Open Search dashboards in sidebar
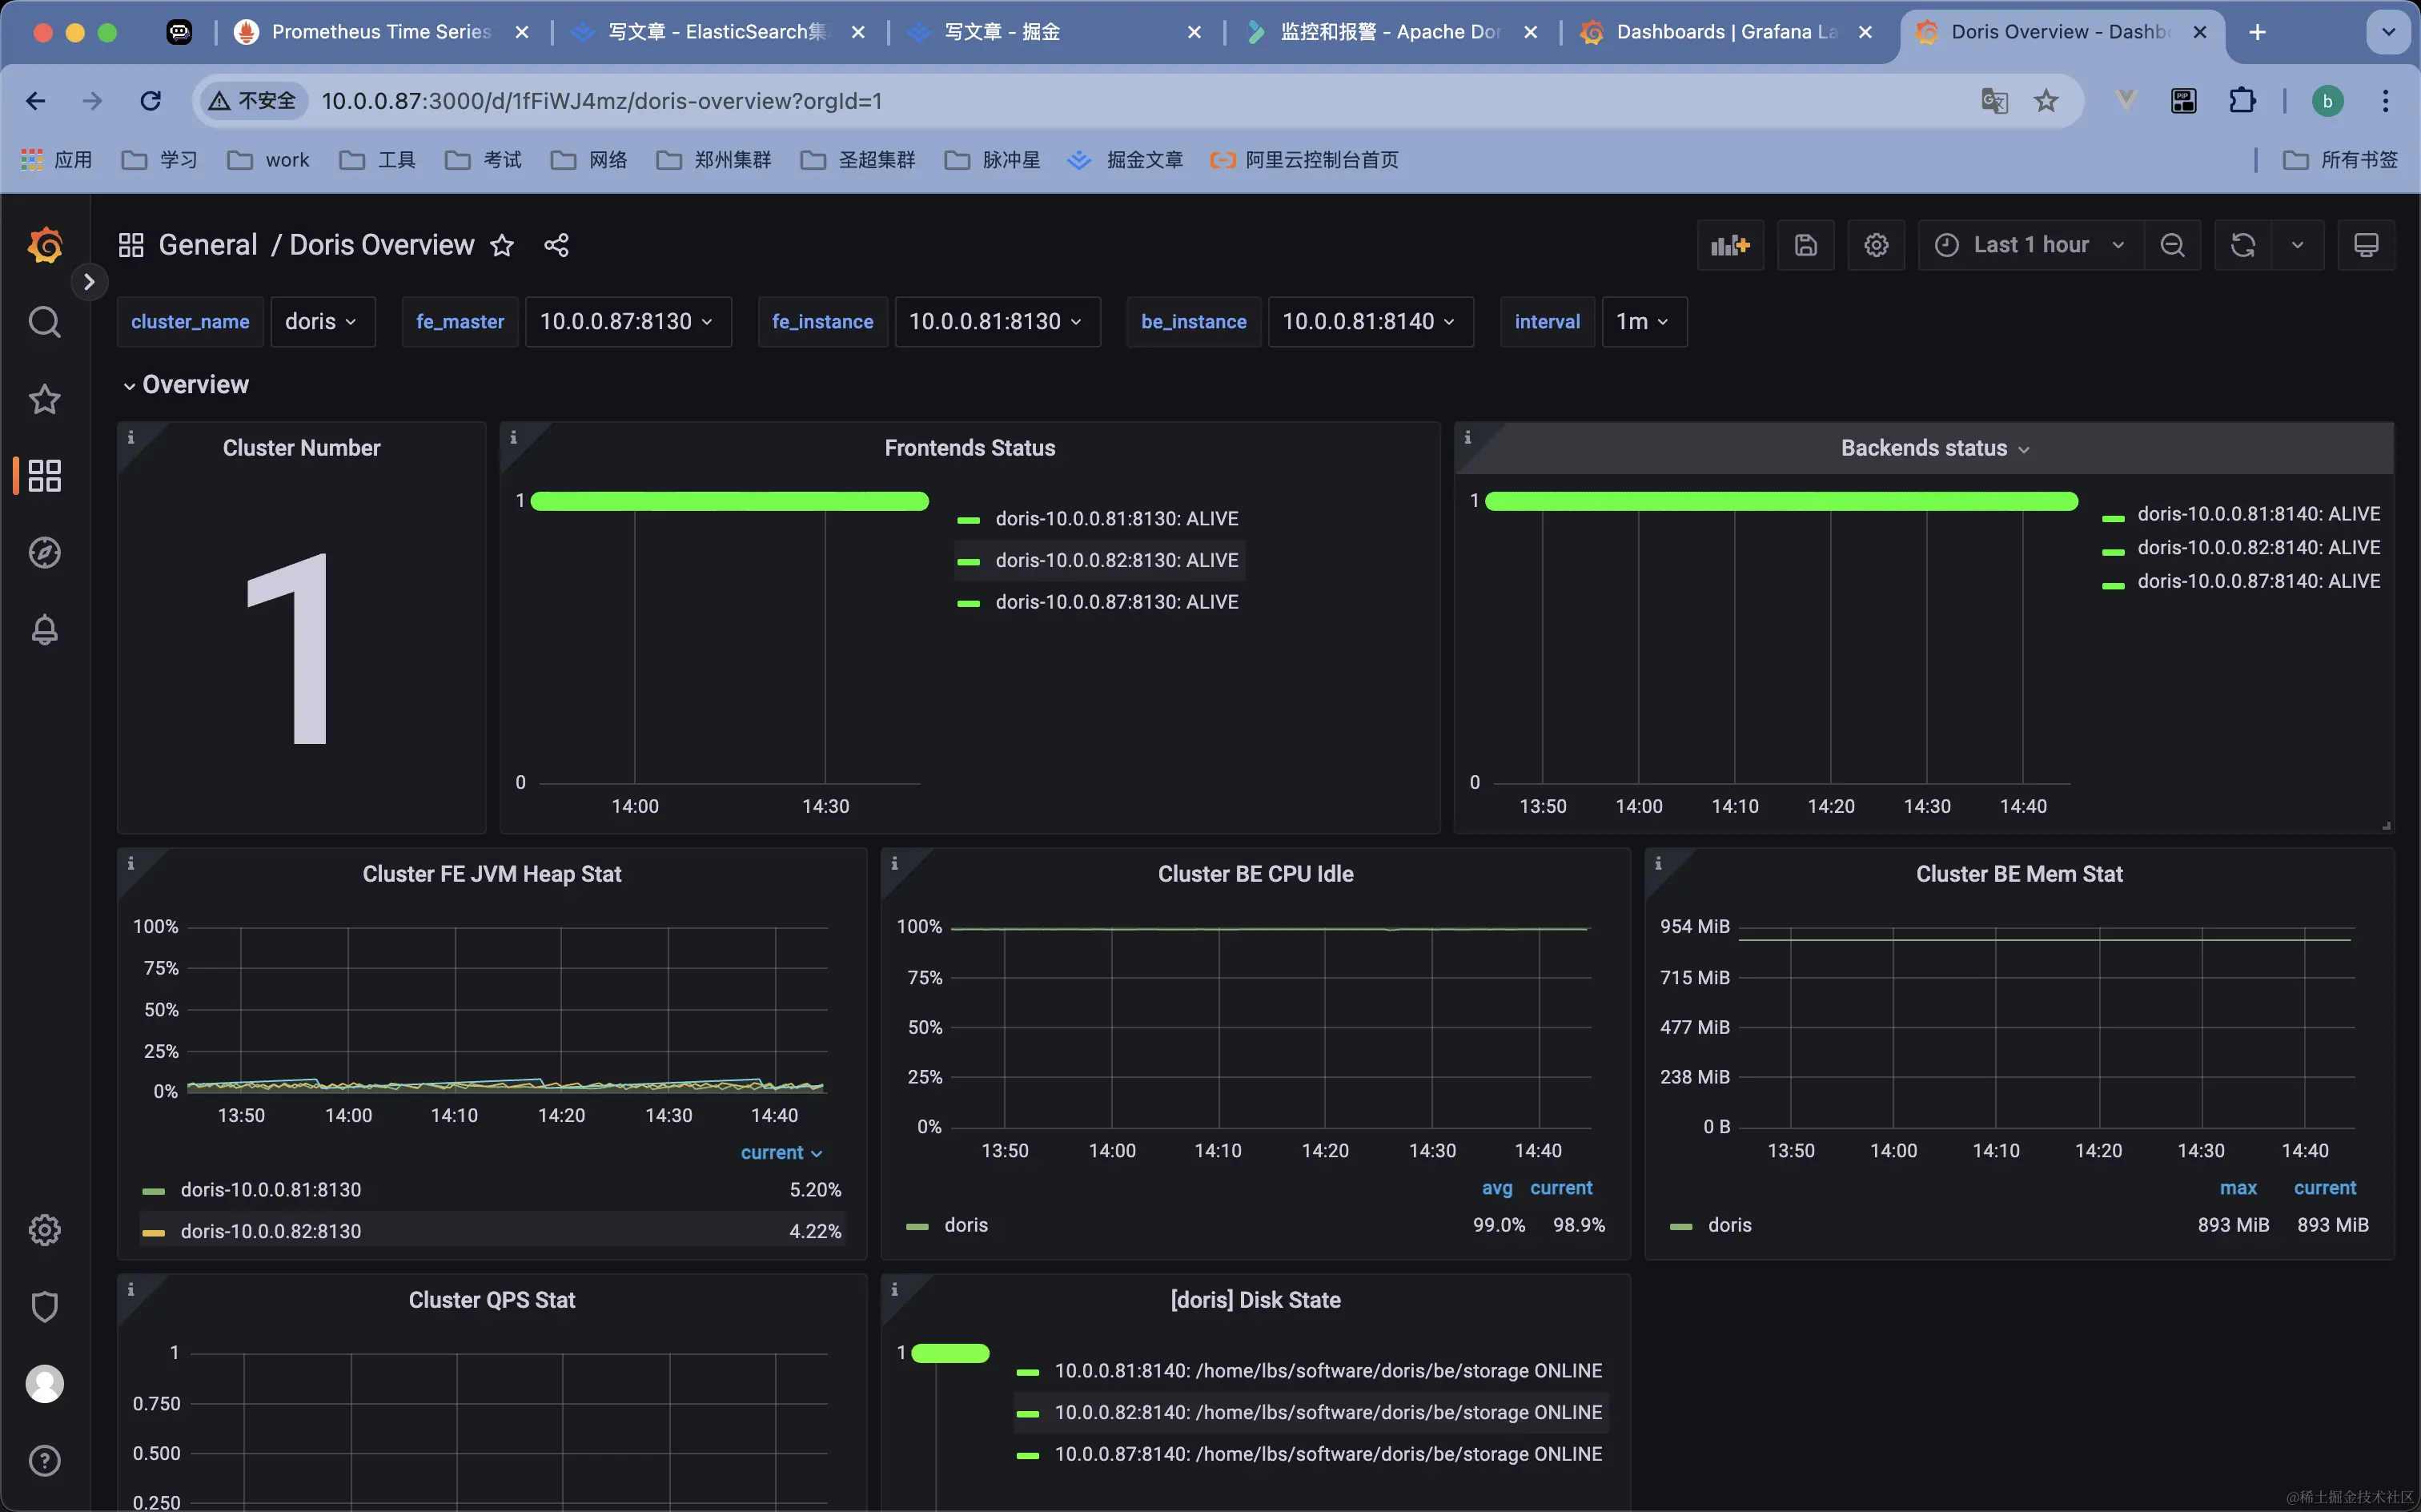The height and width of the screenshot is (1512, 2421). (44, 322)
